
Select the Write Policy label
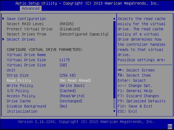coord(20,86)
